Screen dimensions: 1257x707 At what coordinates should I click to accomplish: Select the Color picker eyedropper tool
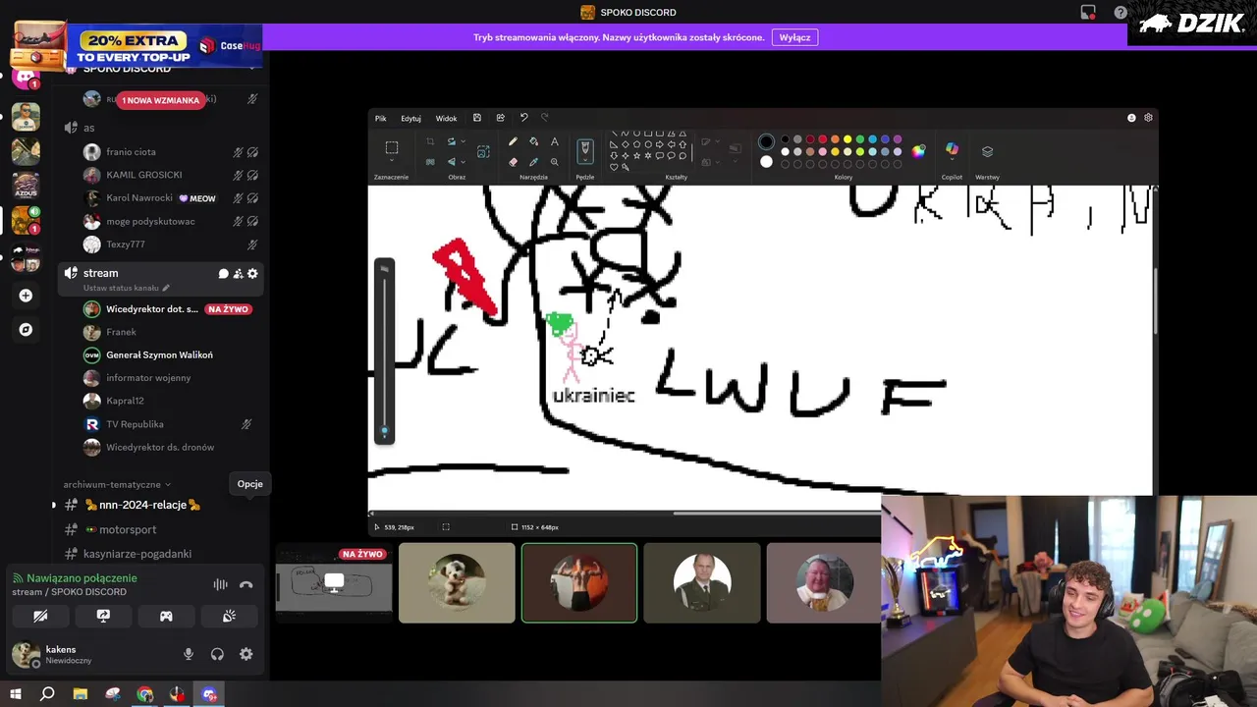point(533,162)
